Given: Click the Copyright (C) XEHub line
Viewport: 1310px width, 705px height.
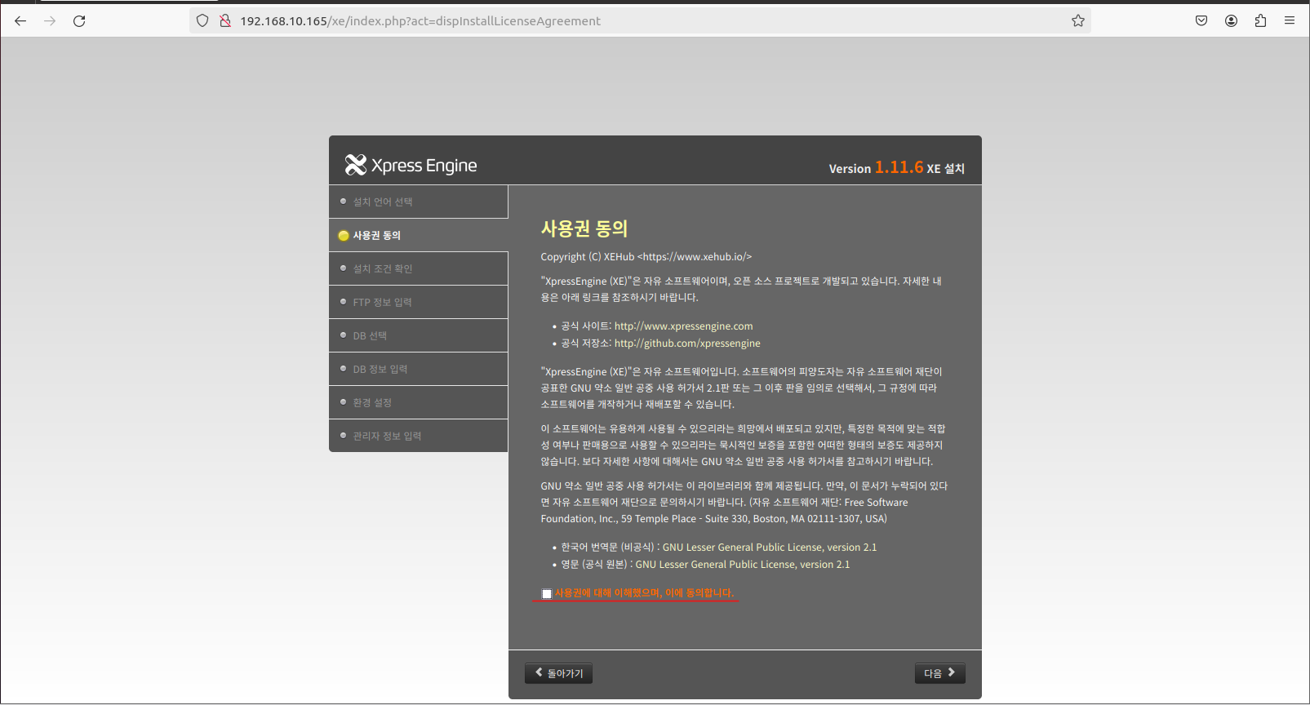Looking at the screenshot, I should coord(646,257).
